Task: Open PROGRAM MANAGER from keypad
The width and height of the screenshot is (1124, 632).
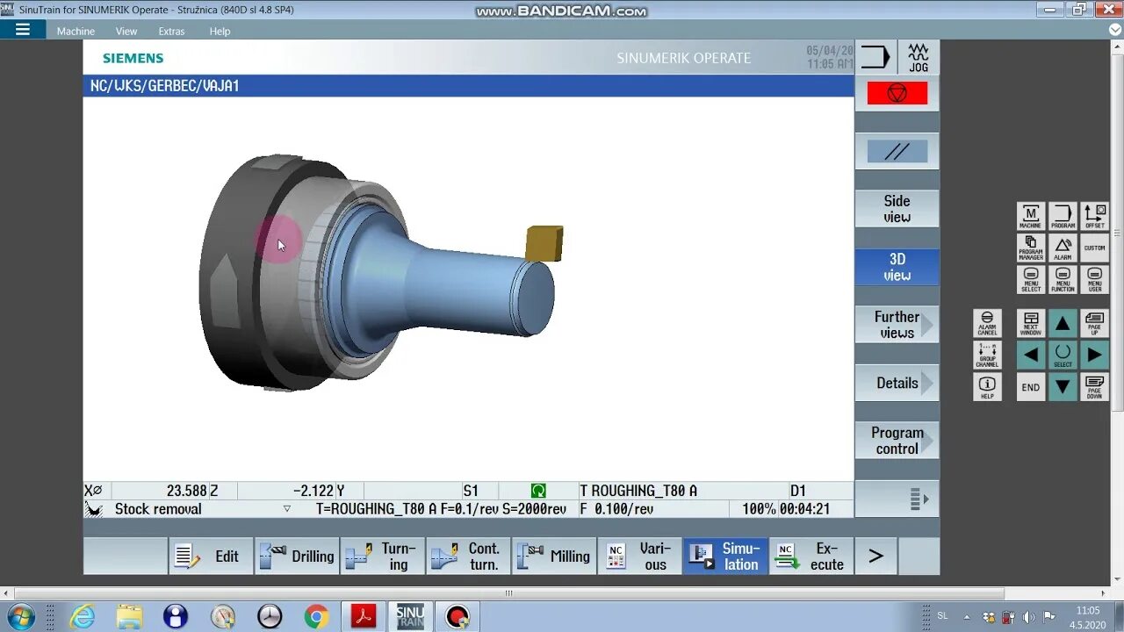Action: coord(1031,248)
